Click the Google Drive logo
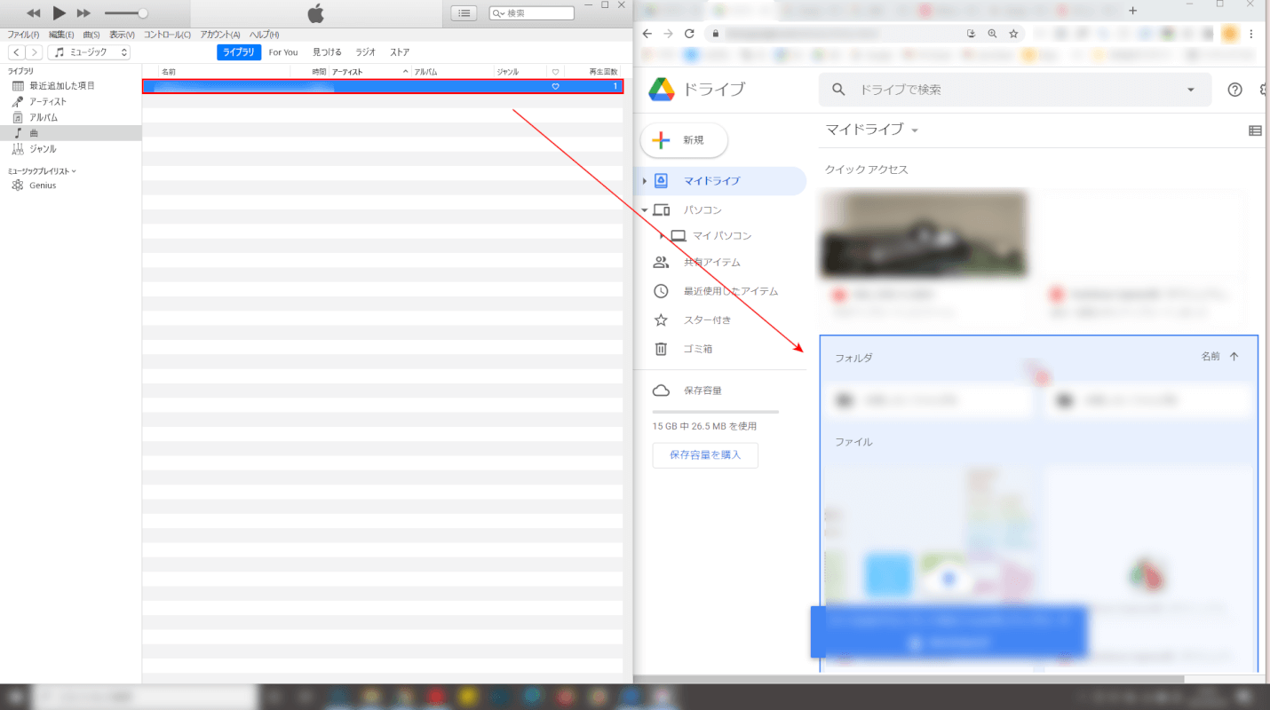The height and width of the screenshot is (710, 1270). point(662,90)
